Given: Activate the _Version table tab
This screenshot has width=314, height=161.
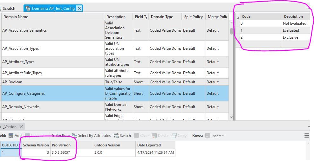Looking at the screenshot, I should (10, 127).
